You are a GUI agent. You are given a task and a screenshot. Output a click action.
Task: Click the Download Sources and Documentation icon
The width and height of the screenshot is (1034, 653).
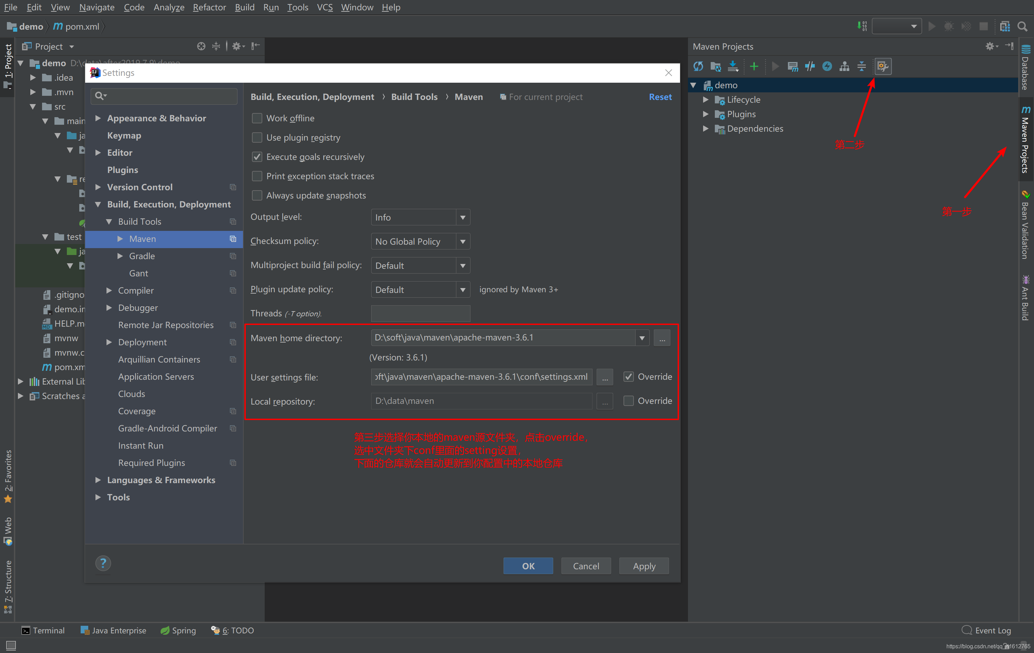coord(733,67)
